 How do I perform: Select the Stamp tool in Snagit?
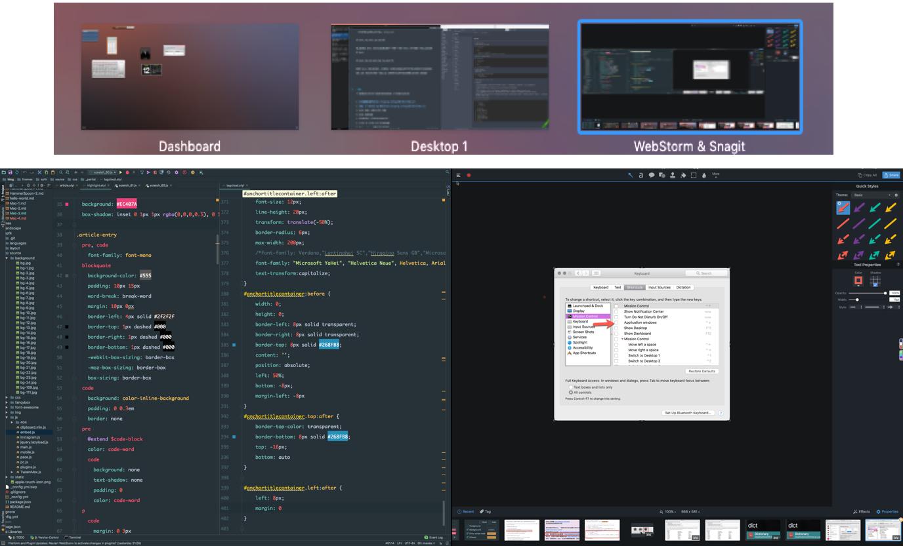pyautogui.click(x=673, y=175)
